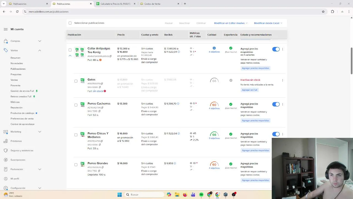Click the Compras bag icon in sidebar

[x=6, y=41]
